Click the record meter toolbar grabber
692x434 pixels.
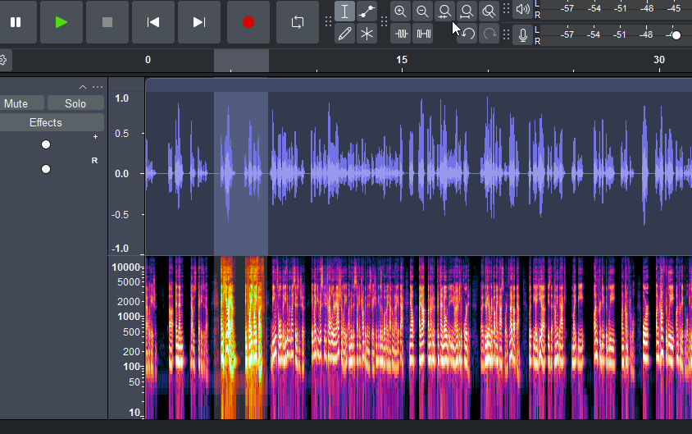[506, 34]
